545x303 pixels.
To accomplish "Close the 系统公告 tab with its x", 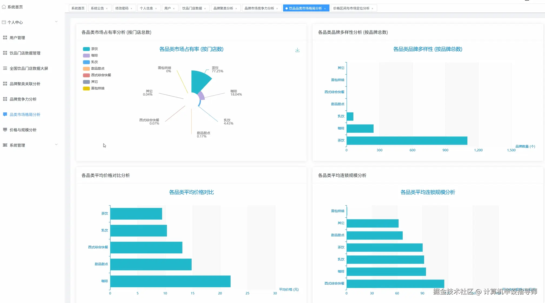I will pos(107,8).
